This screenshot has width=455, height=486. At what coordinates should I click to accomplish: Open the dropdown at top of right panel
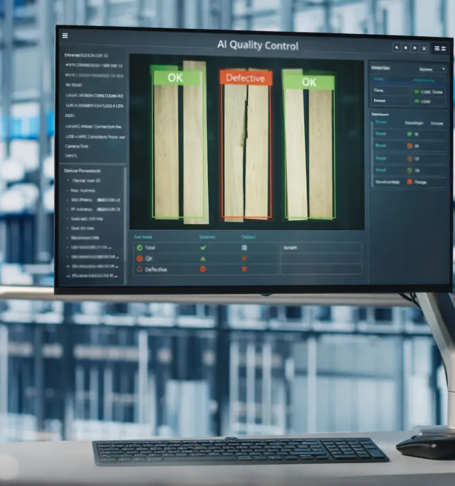click(432, 69)
